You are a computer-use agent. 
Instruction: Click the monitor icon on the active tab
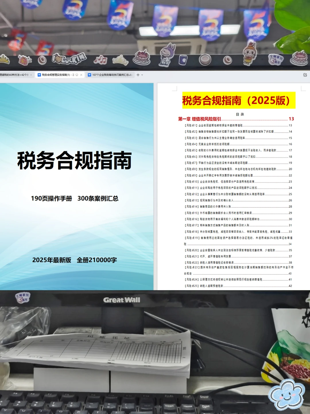tap(77, 75)
